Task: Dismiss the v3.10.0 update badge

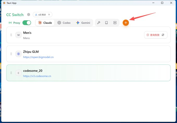Action: pos(49,15)
